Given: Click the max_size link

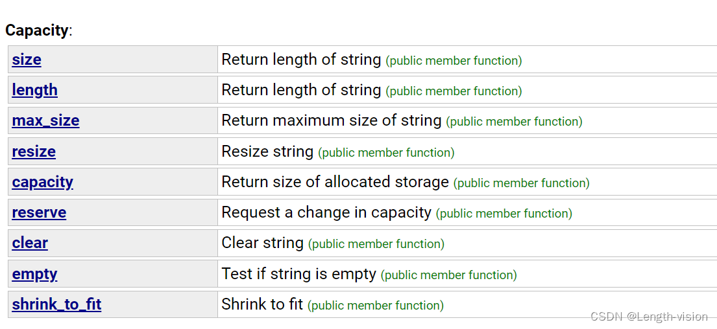Looking at the screenshot, I should pyautogui.click(x=45, y=121).
